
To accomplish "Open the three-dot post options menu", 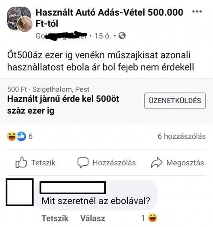I will click(x=197, y=12).
